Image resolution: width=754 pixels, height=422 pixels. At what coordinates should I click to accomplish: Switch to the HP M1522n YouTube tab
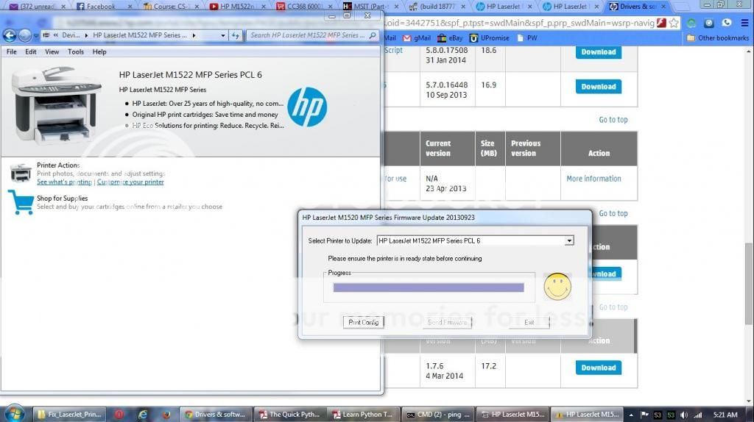click(x=236, y=6)
